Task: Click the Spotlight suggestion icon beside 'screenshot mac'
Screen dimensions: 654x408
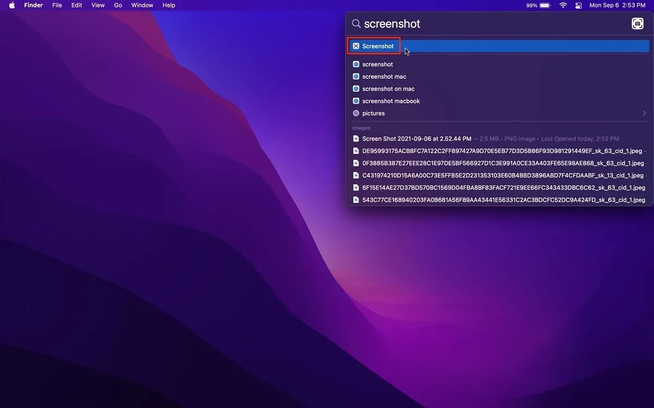Action: point(356,76)
